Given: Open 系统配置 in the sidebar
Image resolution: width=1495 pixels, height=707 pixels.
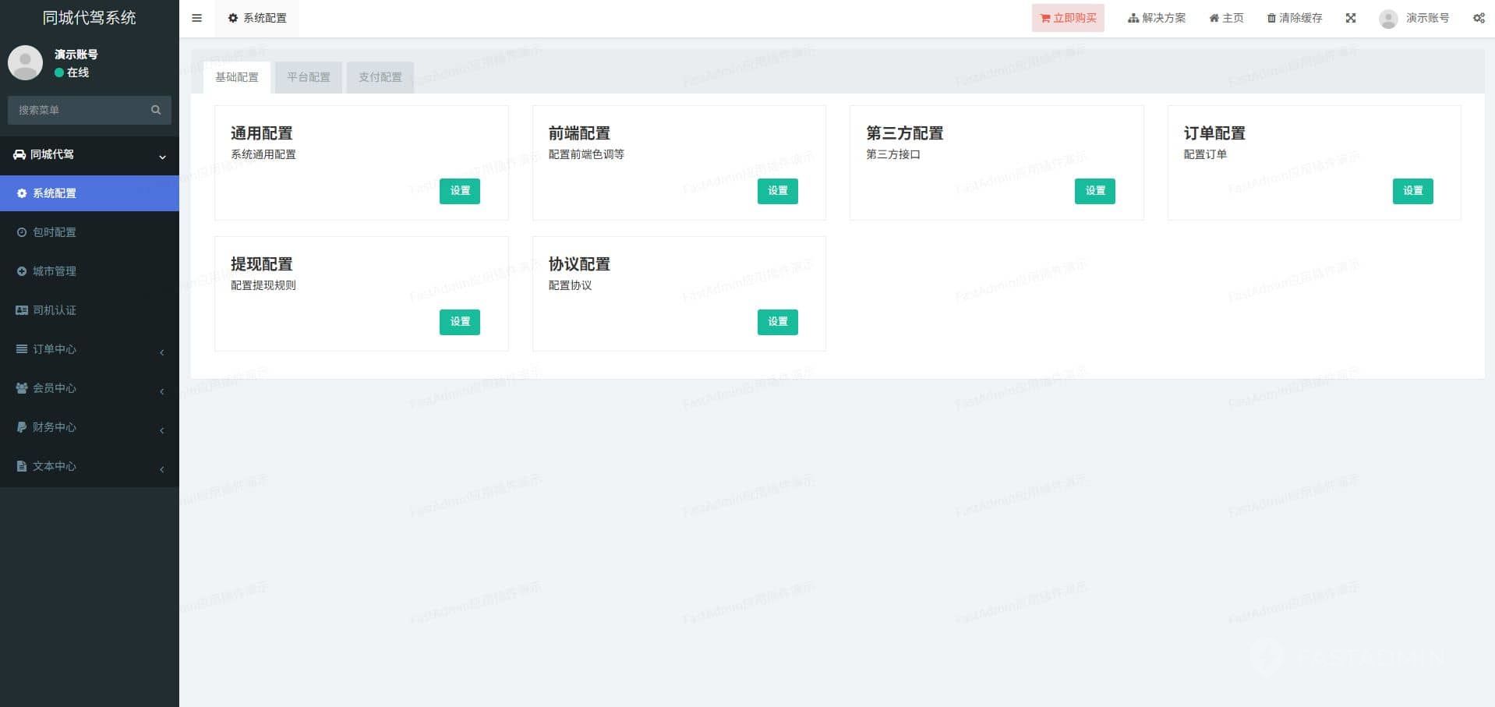Looking at the screenshot, I should pos(90,193).
